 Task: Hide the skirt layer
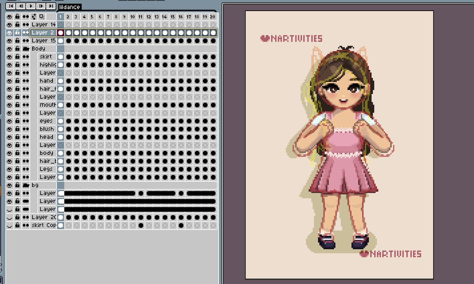[x=9, y=57]
